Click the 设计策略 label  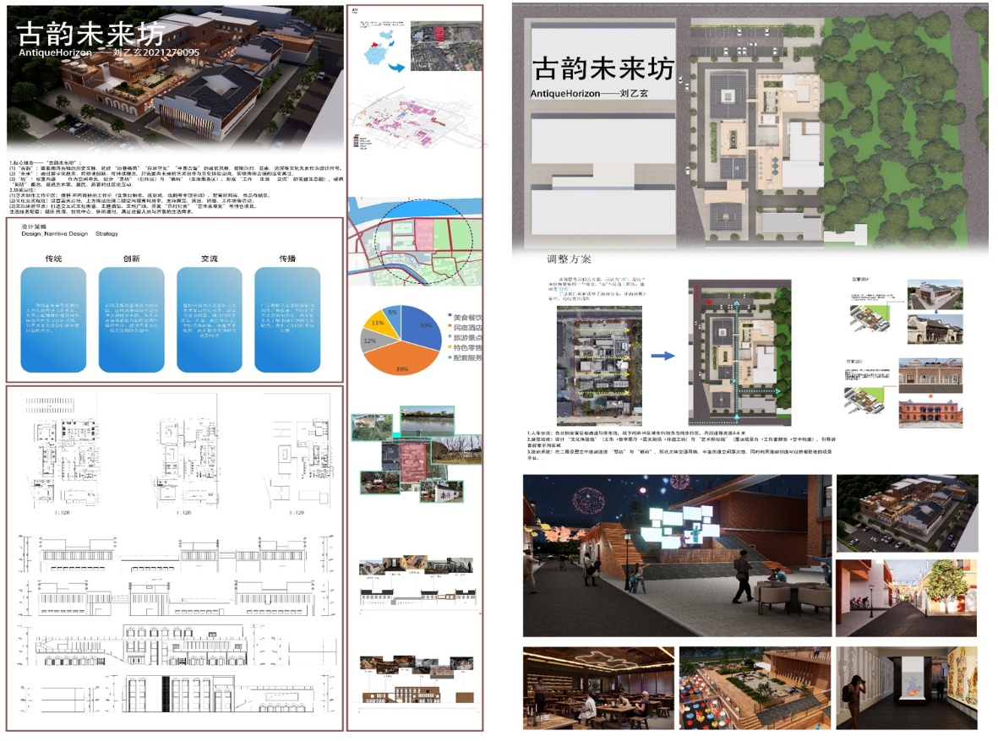pyautogui.click(x=34, y=226)
